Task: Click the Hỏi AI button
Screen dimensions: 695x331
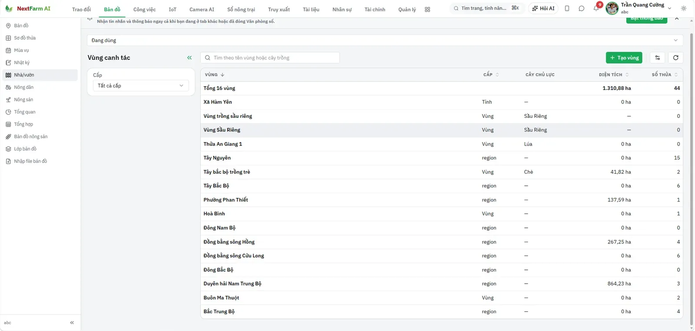Action: 543,8
